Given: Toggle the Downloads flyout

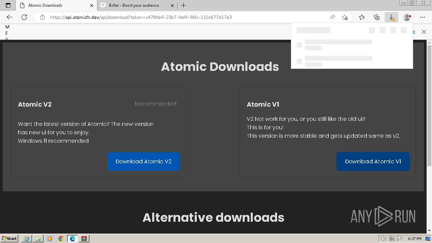Looking at the screenshot, I should pyautogui.click(x=391, y=17).
